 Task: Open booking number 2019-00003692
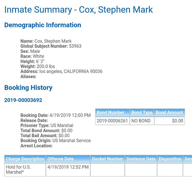23,100
